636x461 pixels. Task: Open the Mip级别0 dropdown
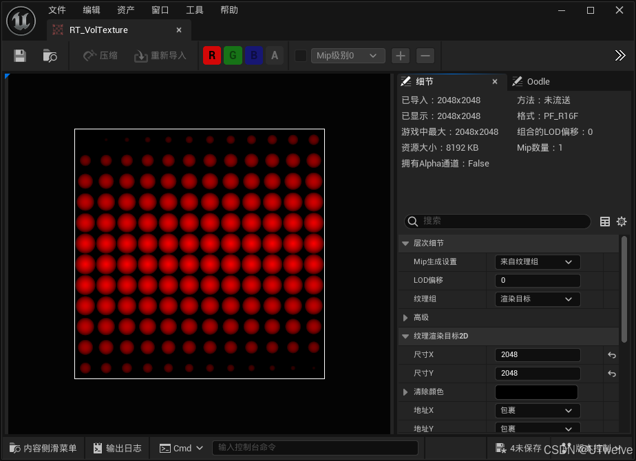click(x=348, y=56)
